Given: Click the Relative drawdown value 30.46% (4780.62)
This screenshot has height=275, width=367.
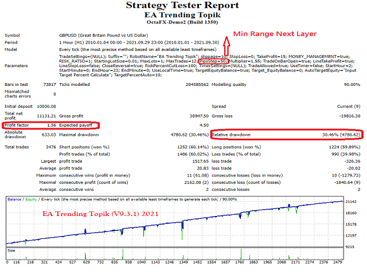Looking at the screenshot, I should click(341, 135).
